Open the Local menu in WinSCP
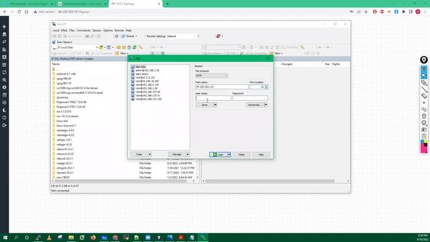Viewport: 430px width, 242px height. (56, 30)
